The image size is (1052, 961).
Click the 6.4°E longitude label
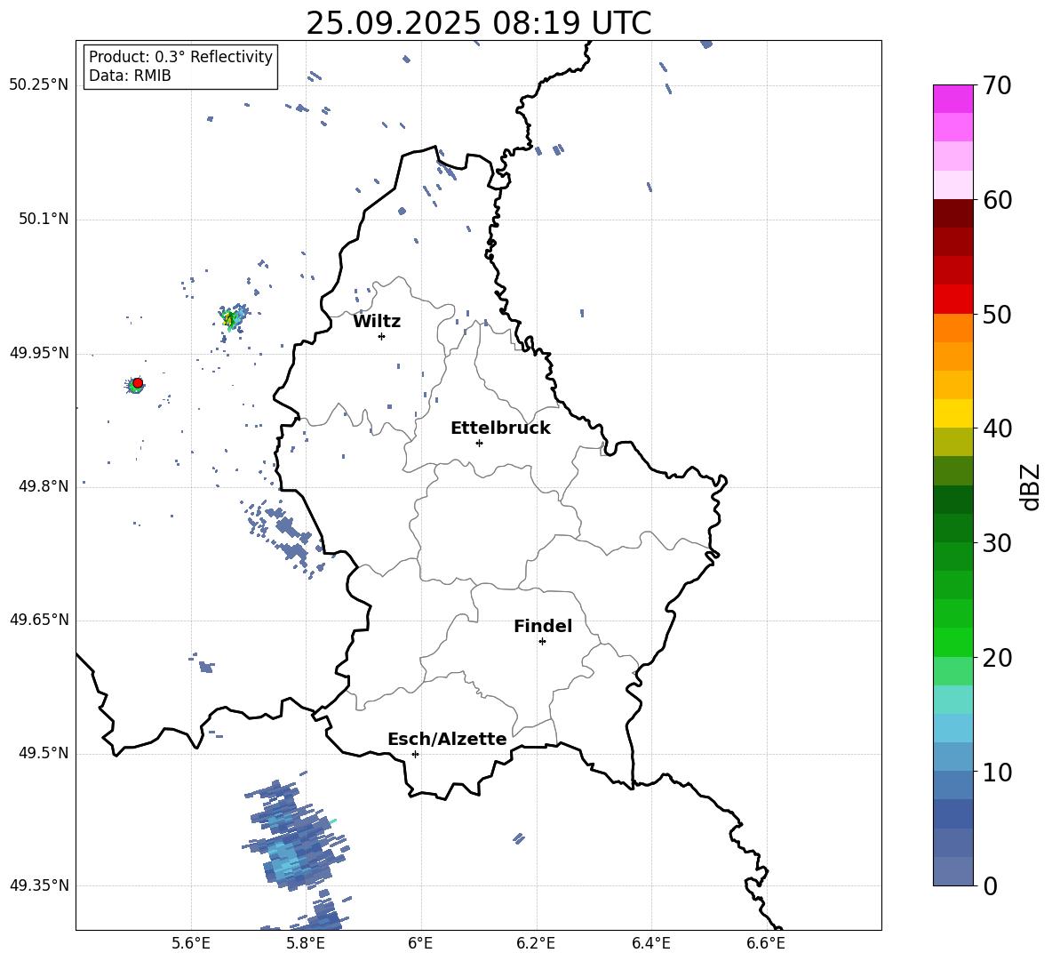650,943
